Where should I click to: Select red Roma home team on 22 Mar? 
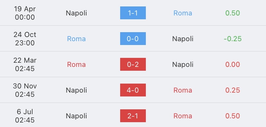point(76,65)
